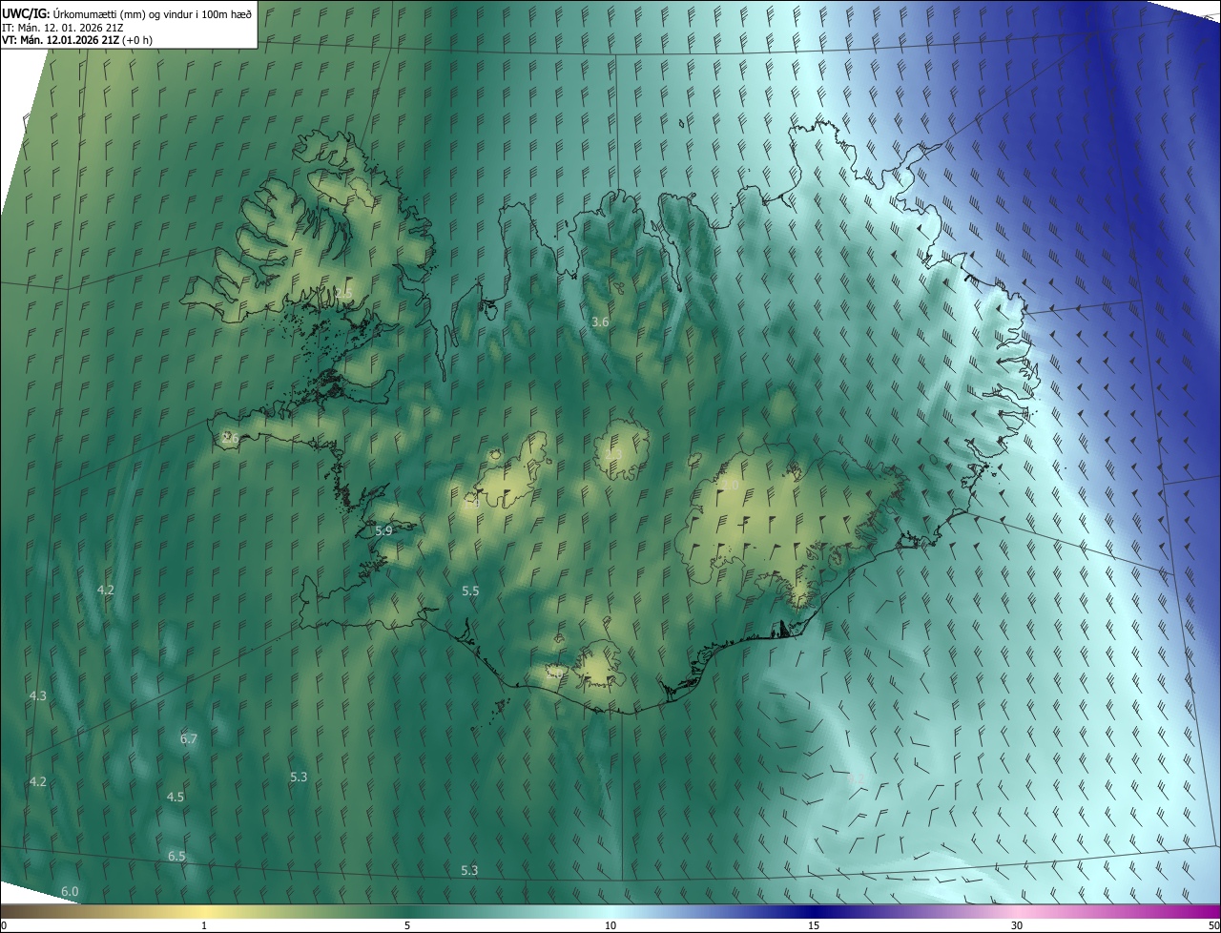Click the colorbar tick label "15"

pyautogui.click(x=814, y=925)
